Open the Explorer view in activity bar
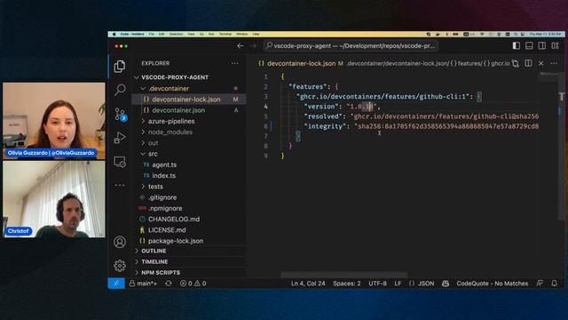 tap(120, 66)
